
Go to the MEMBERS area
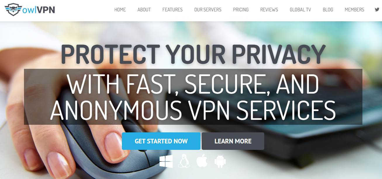355,10
